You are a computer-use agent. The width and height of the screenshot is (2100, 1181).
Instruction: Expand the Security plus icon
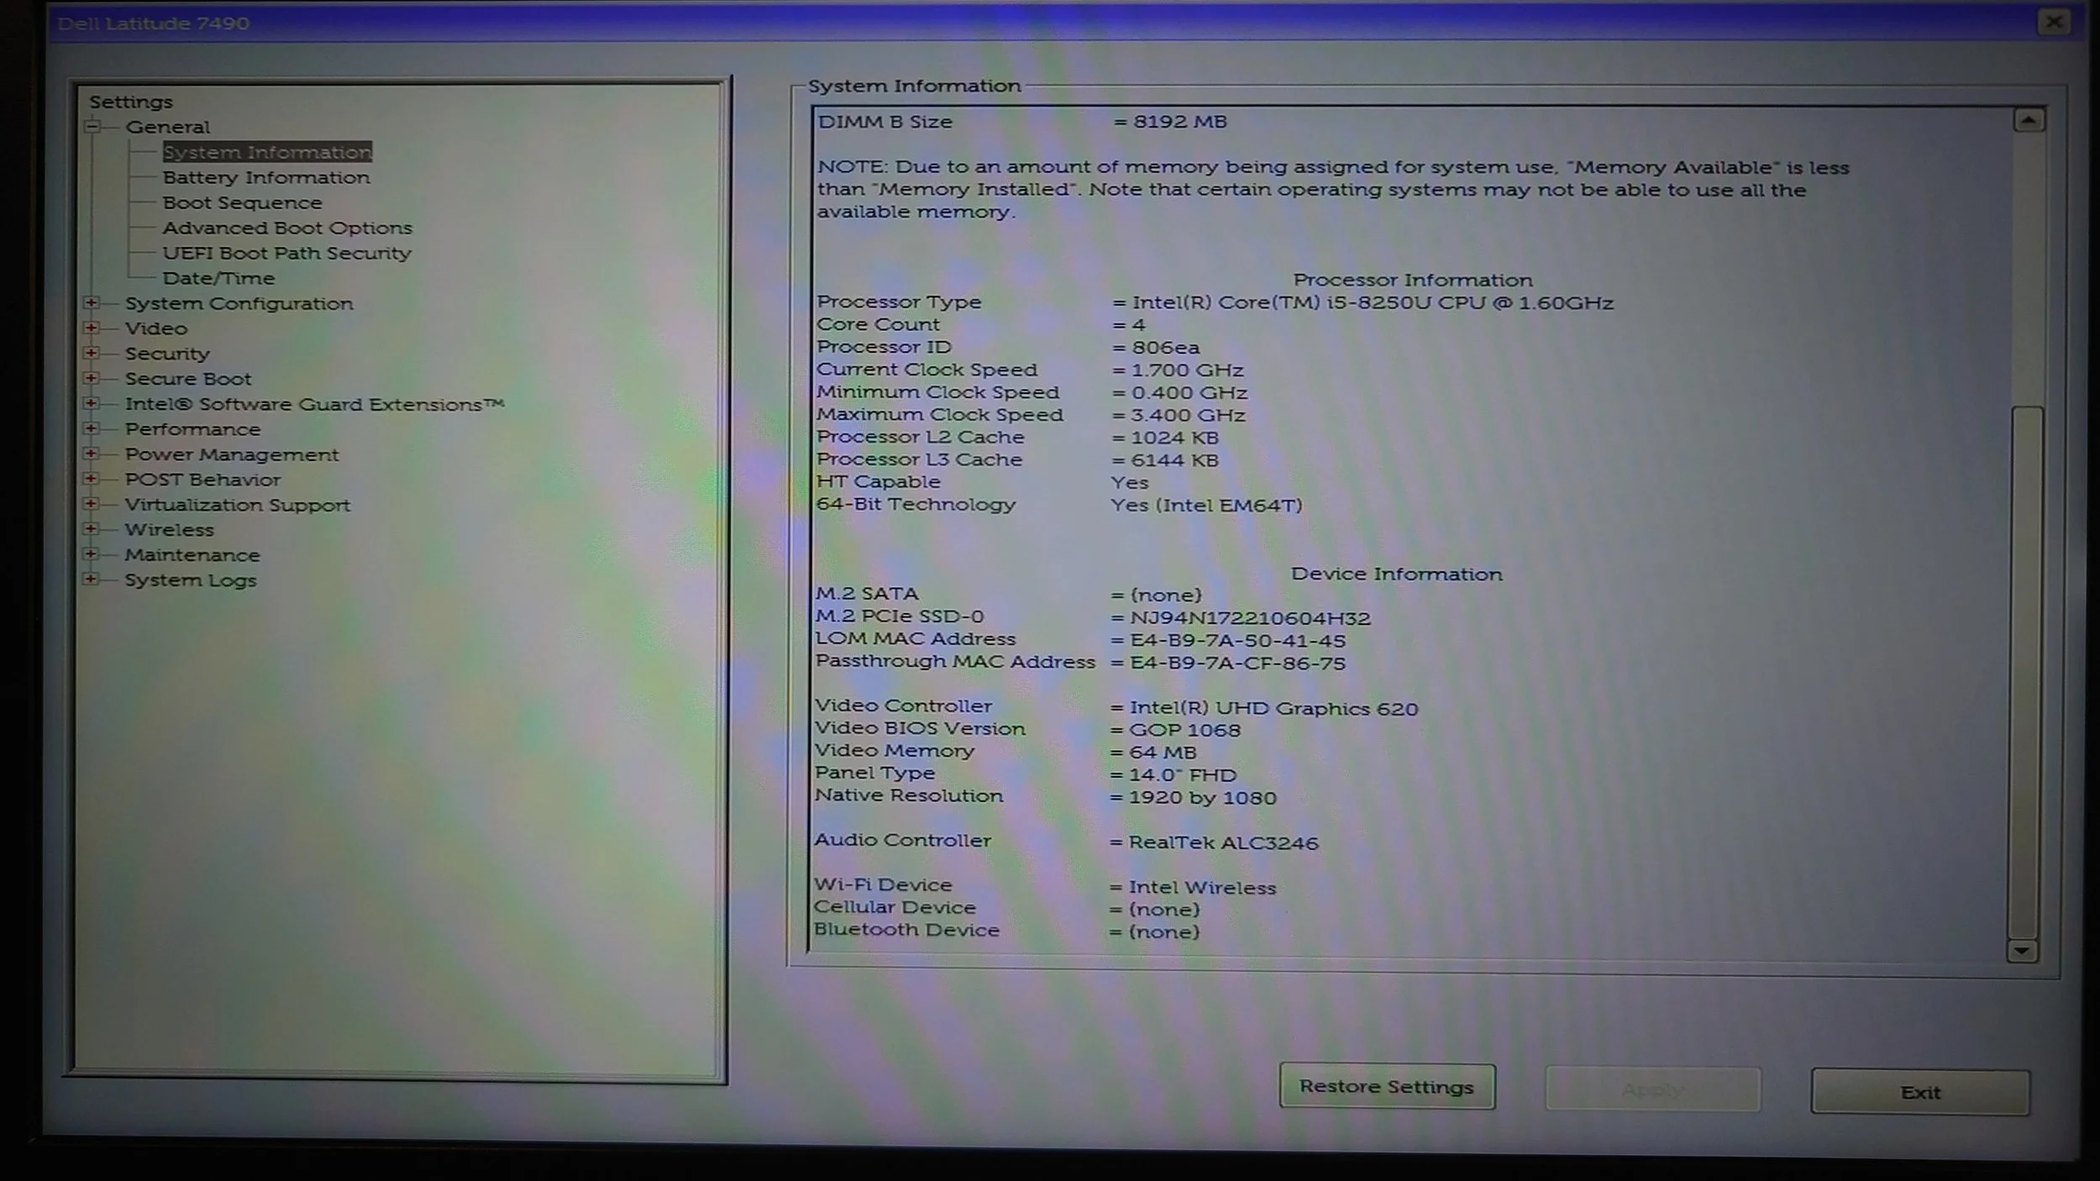92,353
